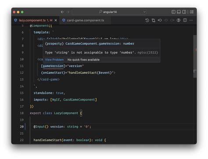Click line number 20 in the gutter
Viewport: 208px width, 159px height.
click(x=22, y=127)
